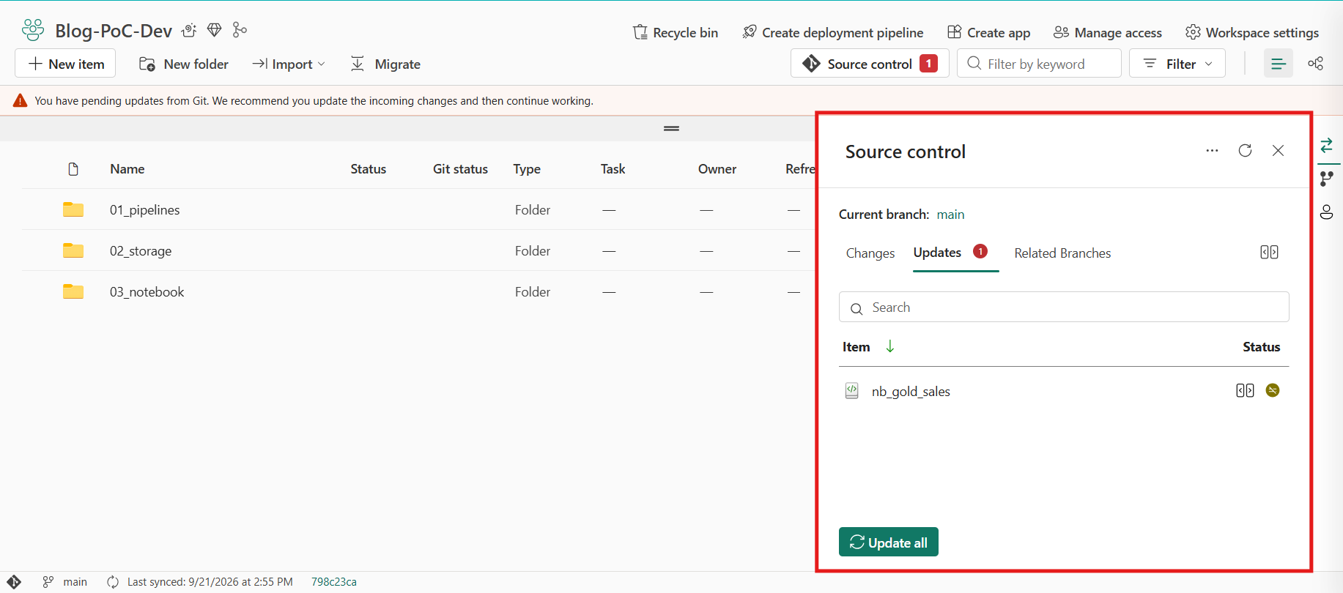The image size is (1343, 593).
Task: Switch to list view icon
Action: (1279, 64)
